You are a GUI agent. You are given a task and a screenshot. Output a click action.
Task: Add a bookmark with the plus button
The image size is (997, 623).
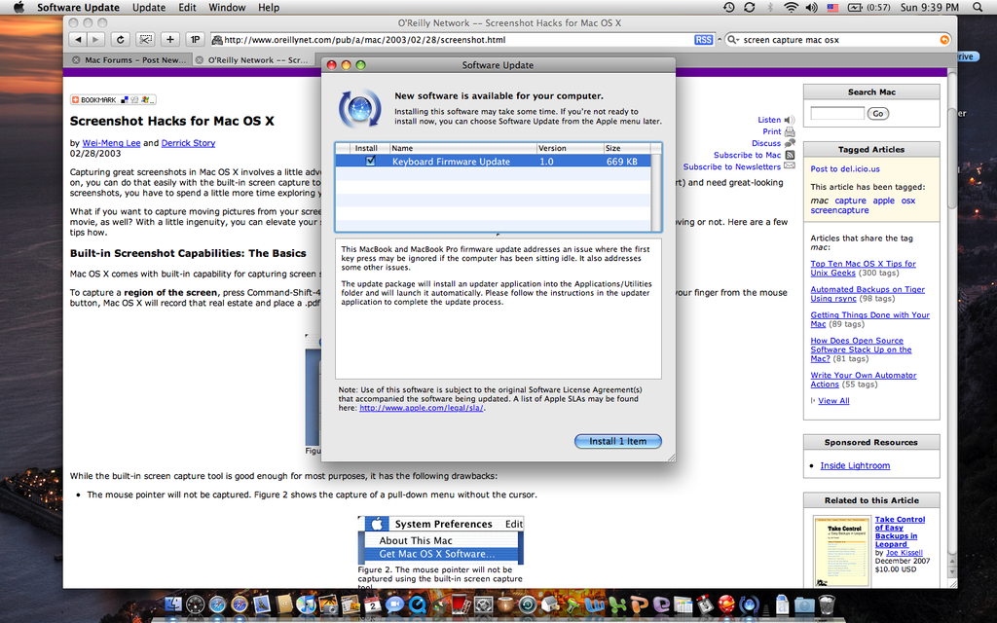[x=169, y=39]
